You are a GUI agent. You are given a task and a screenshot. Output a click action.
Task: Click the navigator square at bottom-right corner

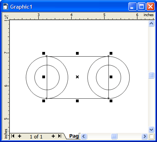152,136
